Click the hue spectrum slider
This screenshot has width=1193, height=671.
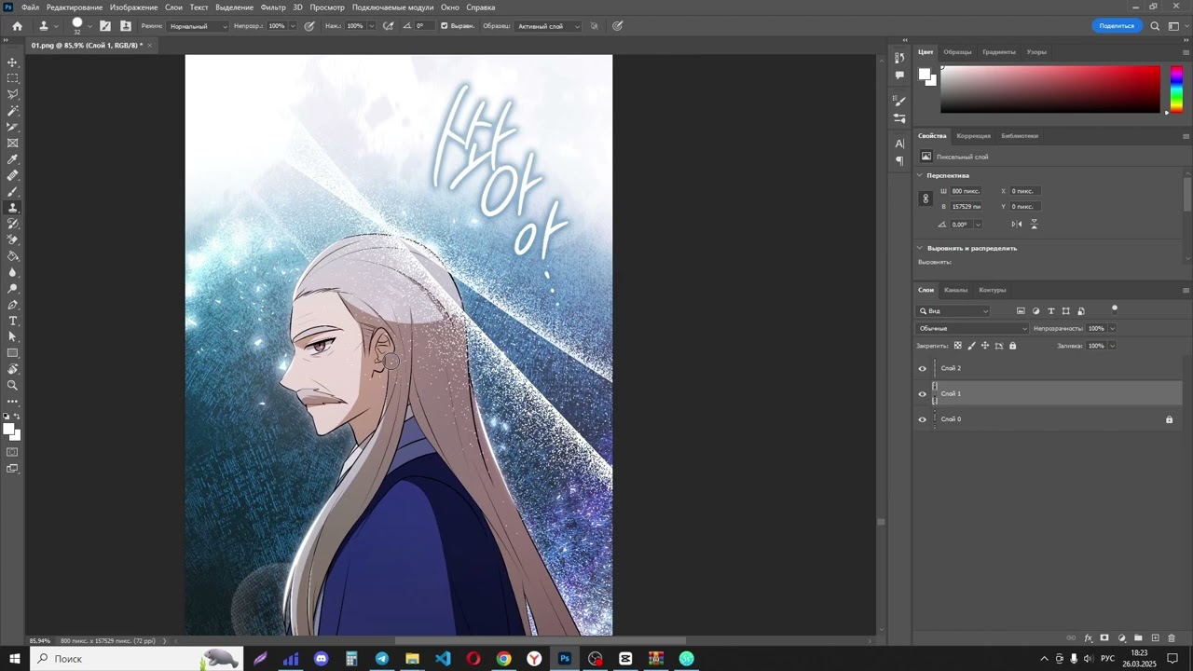point(1176,89)
